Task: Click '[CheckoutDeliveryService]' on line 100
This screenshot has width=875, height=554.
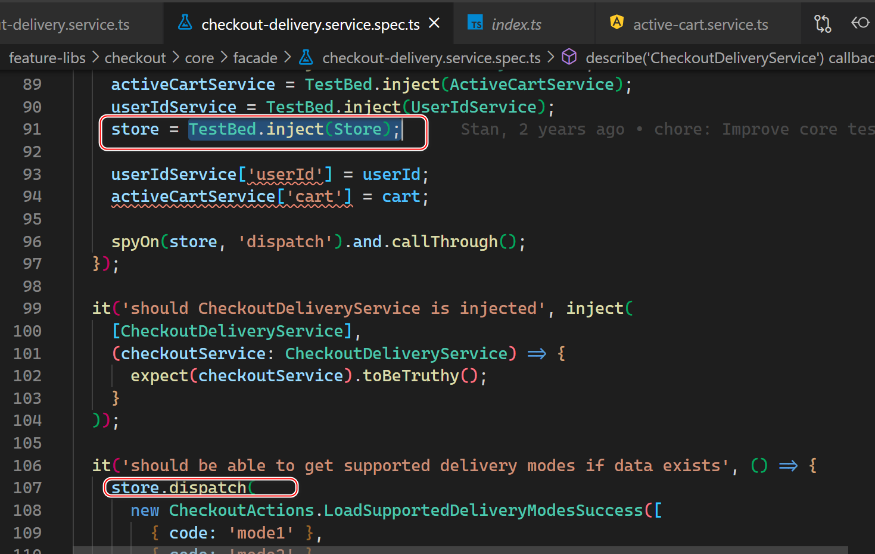Action: click(232, 331)
